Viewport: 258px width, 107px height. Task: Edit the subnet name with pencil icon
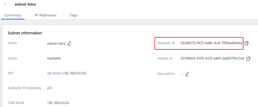[x=69, y=44]
